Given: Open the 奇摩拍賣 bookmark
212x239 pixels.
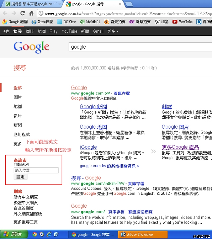Looking at the screenshot, I should pyautogui.click(x=140, y=22).
